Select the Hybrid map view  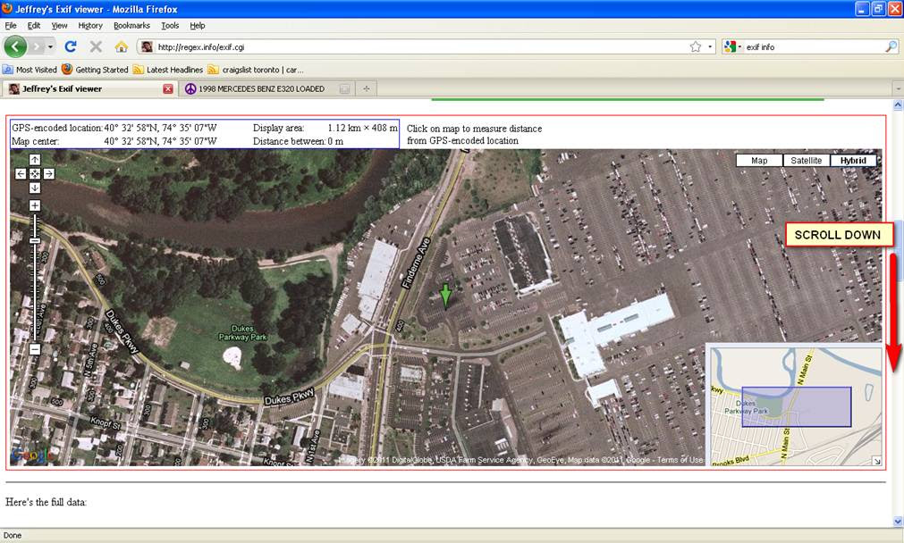853,161
